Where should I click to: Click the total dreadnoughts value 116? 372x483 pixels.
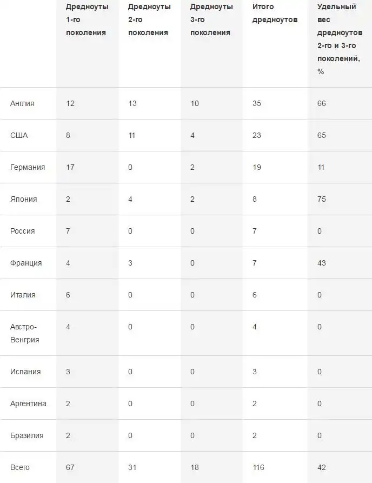259,467
